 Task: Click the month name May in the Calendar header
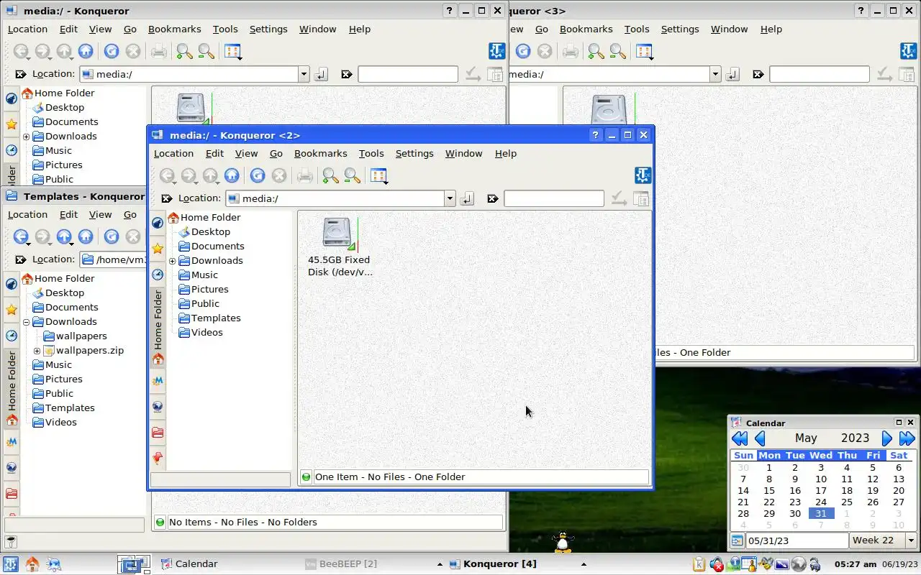[x=806, y=438]
